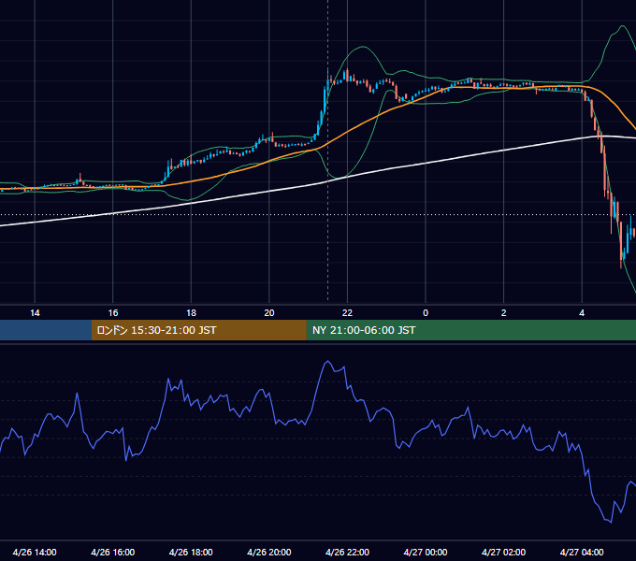Click the NY 21:00-06:00 JST session bar
Viewport: 636px width, 561px height.
(470, 330)
